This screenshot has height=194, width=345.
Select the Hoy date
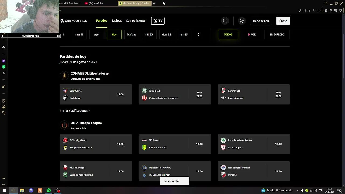pos(114,34)
